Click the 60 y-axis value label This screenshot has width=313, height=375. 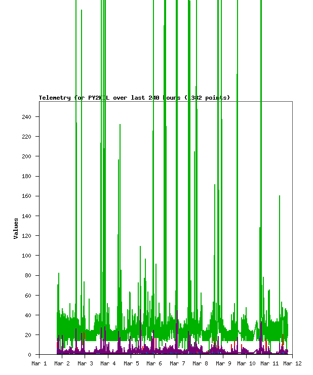coord(28,295)
